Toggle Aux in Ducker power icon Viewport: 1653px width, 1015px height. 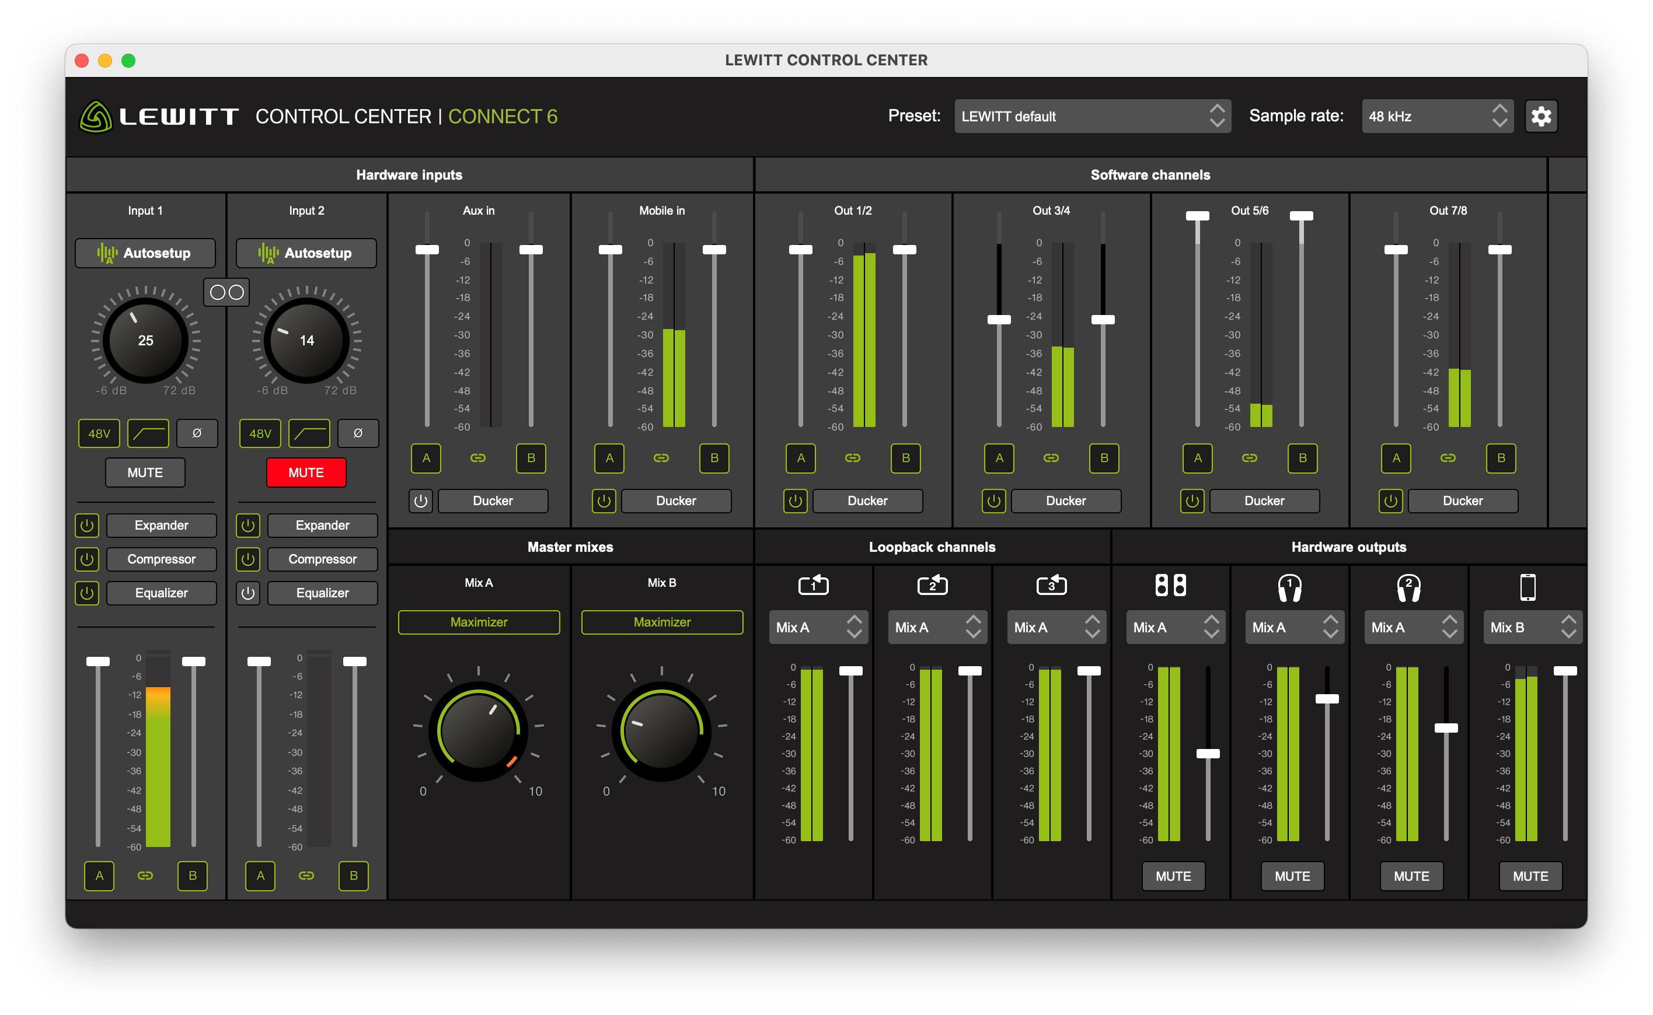(420, 501)
